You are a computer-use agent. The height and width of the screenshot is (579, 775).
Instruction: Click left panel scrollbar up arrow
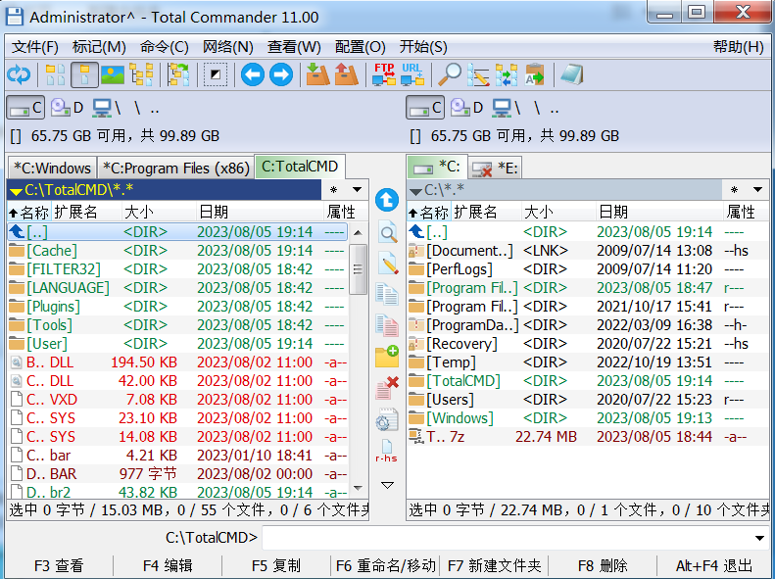point(359,232)
